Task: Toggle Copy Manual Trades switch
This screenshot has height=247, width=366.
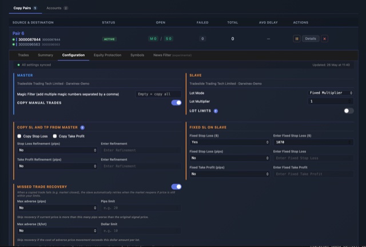Action: click(x=176, y=103)
